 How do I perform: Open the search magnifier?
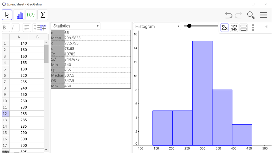[x=251, y=15]
